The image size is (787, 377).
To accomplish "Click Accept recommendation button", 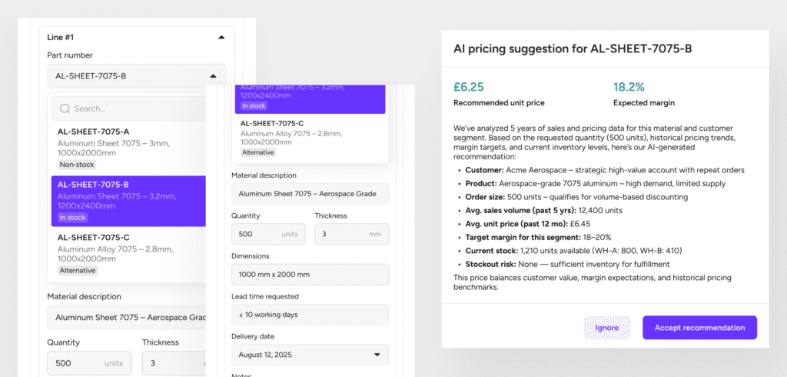I will point(699,328).
